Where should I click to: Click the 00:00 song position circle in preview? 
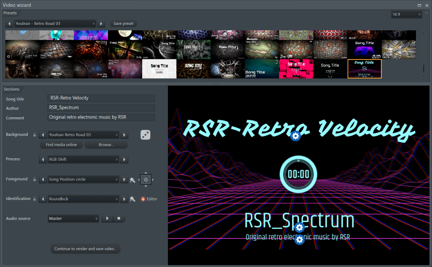coord(298,175)
